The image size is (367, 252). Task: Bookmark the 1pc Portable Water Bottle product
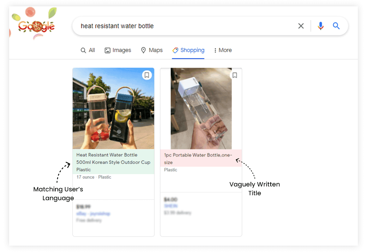coord(235,75)
